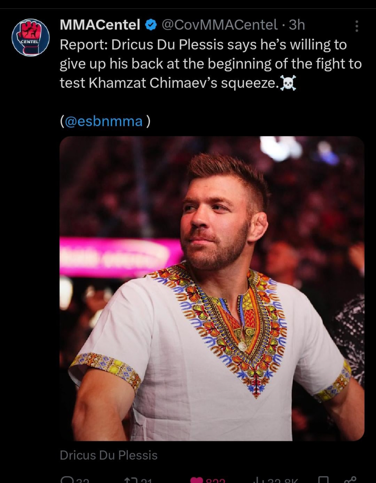This screenshot has height=483, width=376.
Task: Toggle the bookmark icon
Action: tap(324, 480)
